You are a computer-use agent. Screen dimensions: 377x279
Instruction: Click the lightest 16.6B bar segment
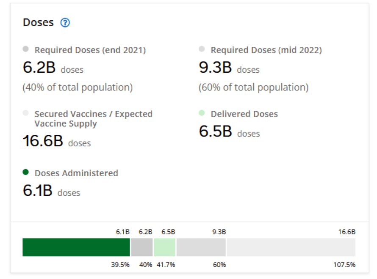[291, 247]
